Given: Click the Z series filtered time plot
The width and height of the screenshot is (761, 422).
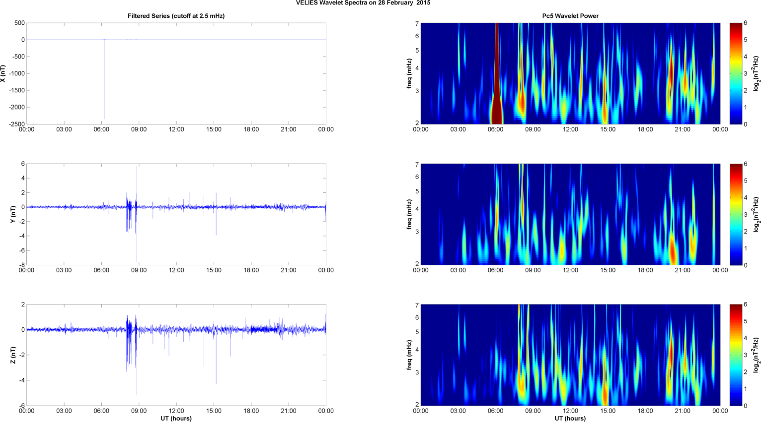Looking at the screenshot, I should [176, 355].
